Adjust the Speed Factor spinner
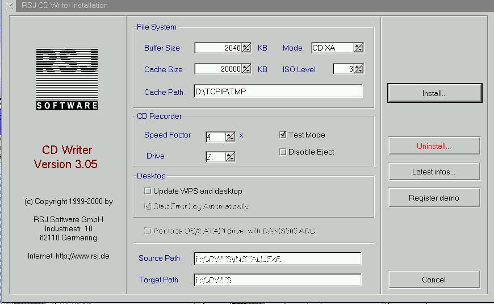Screen dimensions: 494x304 231,137
